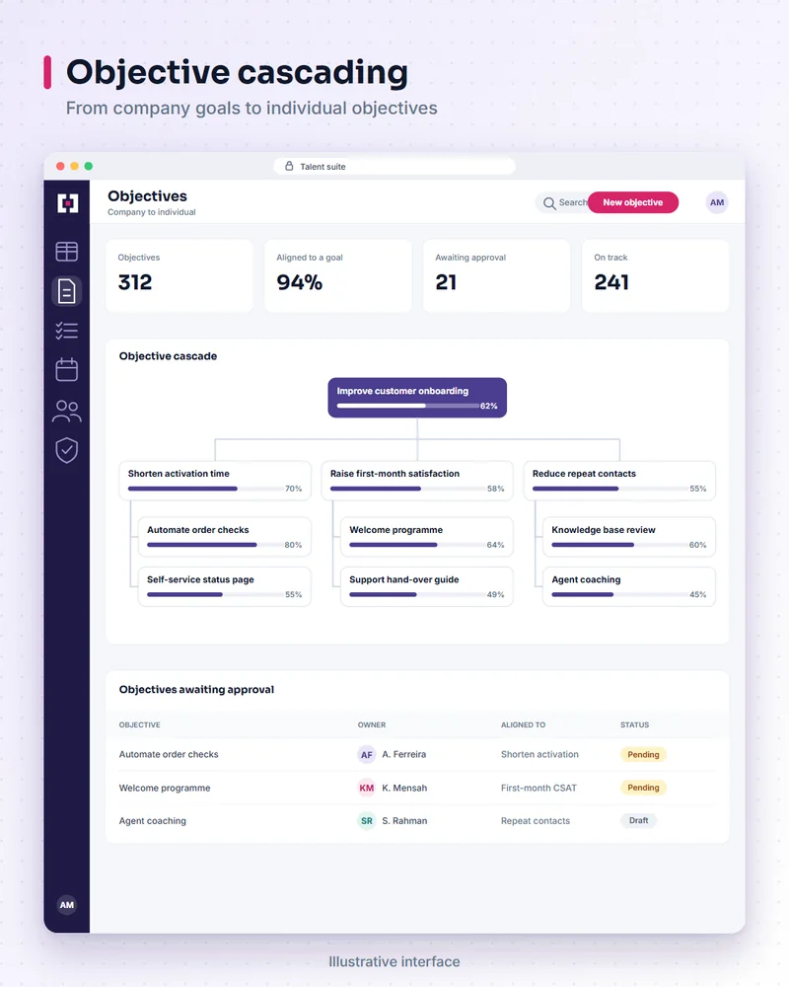This screenshot has width=789, height=987.
Task: Open the Objectives 312 stat card
Action: pos(179,275)
